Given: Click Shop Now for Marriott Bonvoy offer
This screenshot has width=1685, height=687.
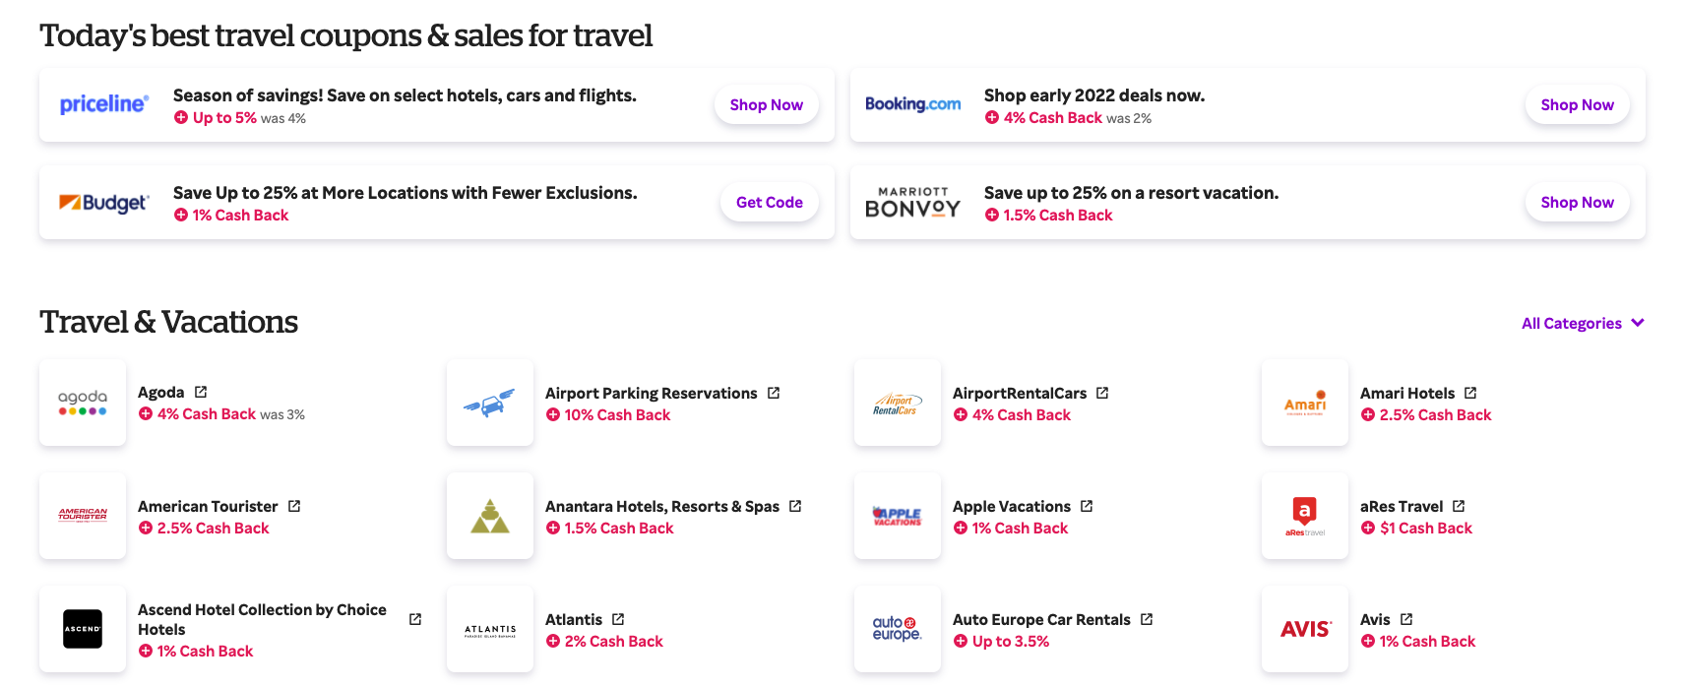Looking at the screenshot, I should coord(1577,203).
